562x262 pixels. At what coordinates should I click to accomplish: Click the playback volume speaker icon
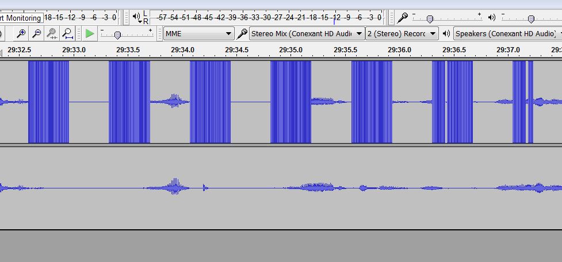tap(492, 17)
